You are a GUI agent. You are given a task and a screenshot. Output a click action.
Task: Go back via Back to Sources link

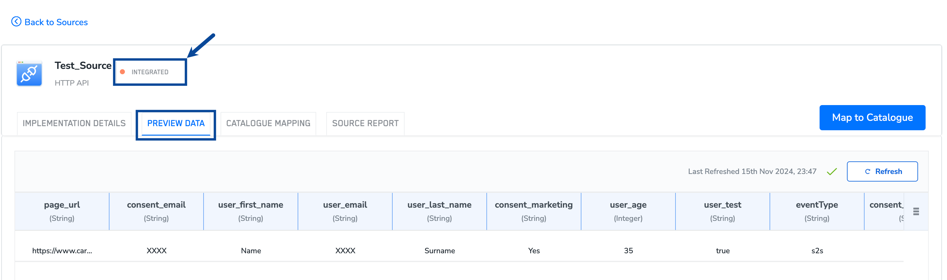tap(56, 22)
